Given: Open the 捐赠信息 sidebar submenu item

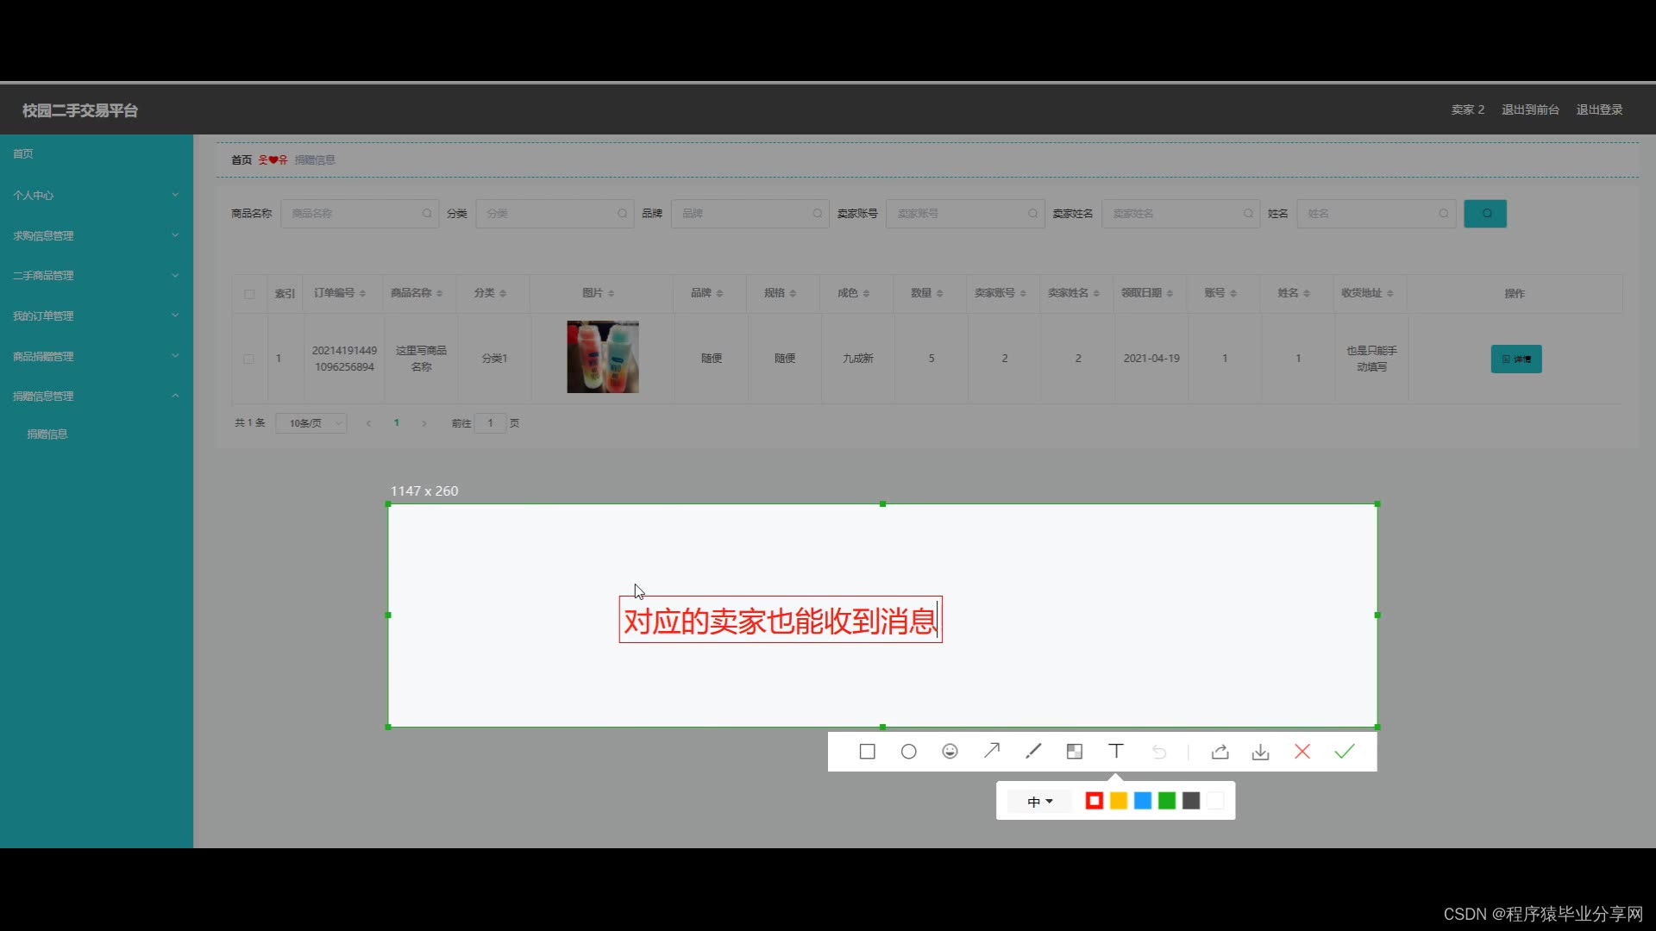Looking at the screenshot, I should [47, 434].
